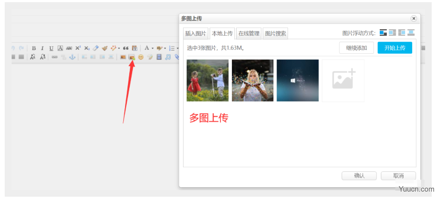Toggle italic formatting
This screenshot has height=200, width=439.
click(42, 48)
